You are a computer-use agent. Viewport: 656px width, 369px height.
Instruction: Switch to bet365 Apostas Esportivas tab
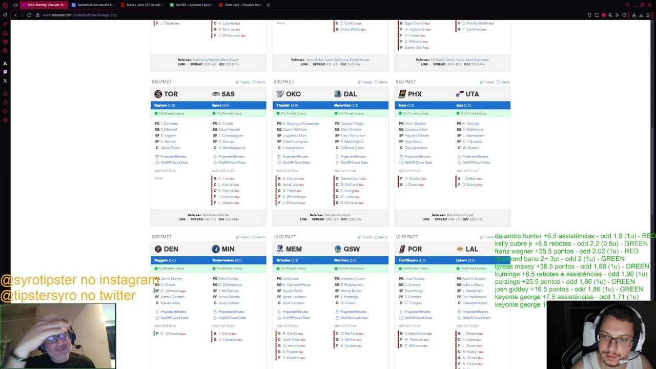click(x=191, y=5)
